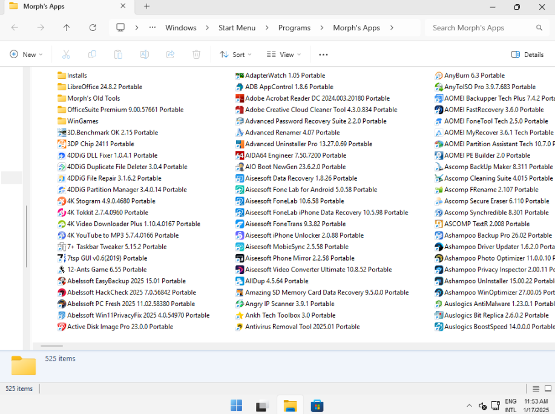The height and width of the screenshot is (414, 555).
Task: Expand chevron after Start Menu breadcrumb
Action: tap(267, 28)
